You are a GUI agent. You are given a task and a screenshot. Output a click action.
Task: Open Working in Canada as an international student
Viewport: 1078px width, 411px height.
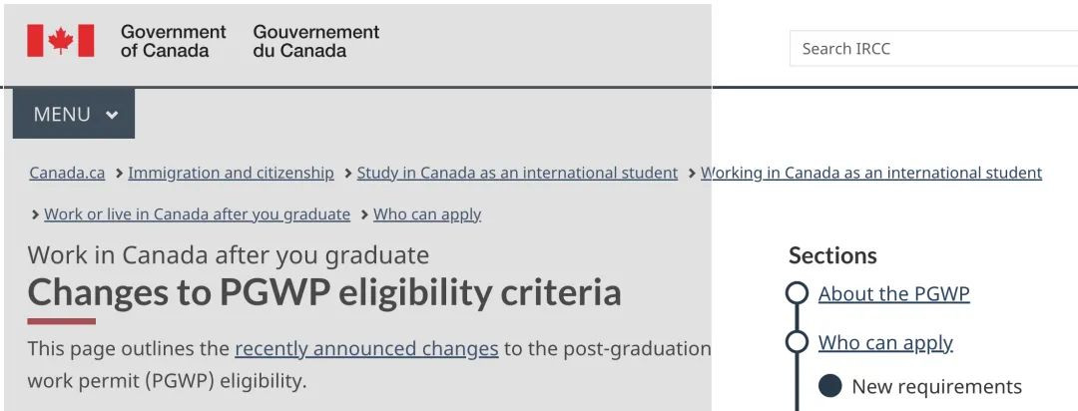click(x=871, y=174)
